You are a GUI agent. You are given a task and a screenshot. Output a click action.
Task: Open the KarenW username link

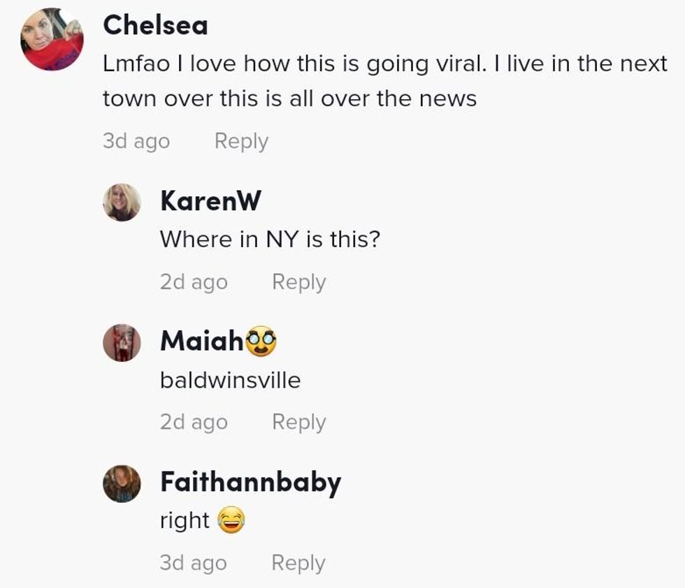(210, 200)
